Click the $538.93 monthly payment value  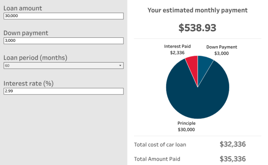click(197, 28)
